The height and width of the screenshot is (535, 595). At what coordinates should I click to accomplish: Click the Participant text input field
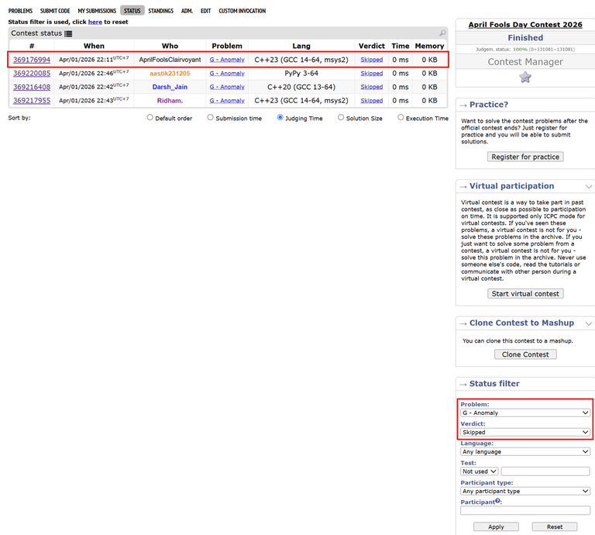tap(525, 510)
